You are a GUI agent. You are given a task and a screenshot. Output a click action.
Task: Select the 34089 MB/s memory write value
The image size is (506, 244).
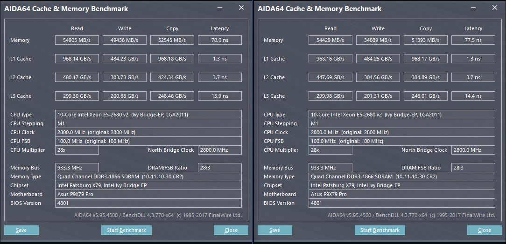pos(378,40)
